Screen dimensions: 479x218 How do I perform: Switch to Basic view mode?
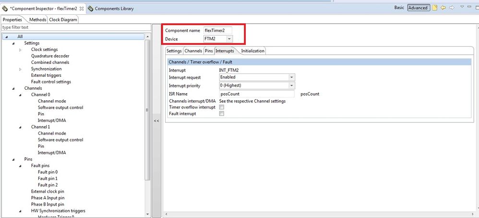399,8
